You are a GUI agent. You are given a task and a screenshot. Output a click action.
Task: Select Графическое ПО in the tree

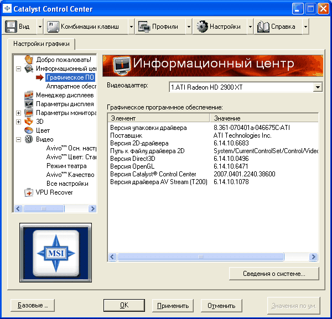coord(70,77)
